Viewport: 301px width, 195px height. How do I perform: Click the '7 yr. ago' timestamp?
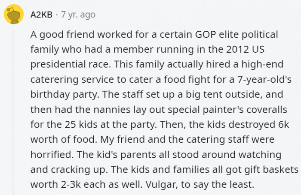coord(78,15)
